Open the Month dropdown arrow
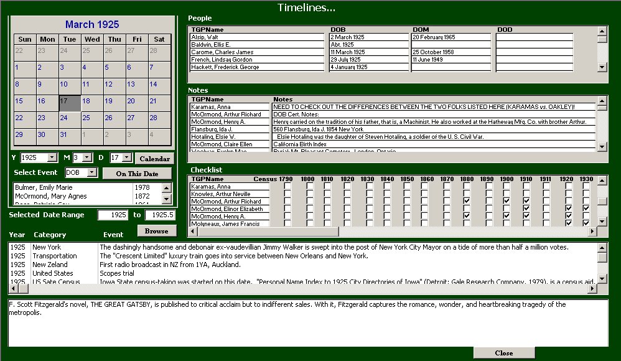The width and height of the screenshot is (621, 361). tap(87, 157)
